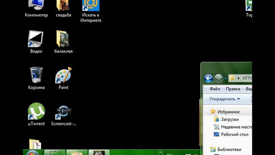Click the Рабочий стол monitor icon

(x=217, y=134)
